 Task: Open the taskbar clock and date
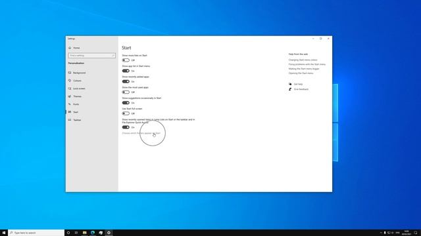coord(407,233)
